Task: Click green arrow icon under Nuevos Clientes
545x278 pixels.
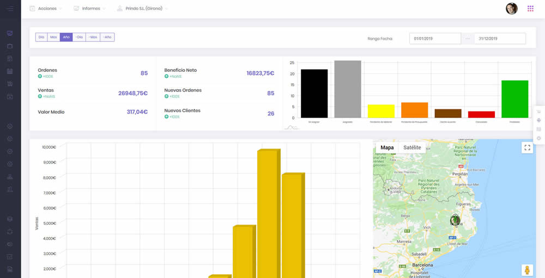Action: pyautogui.click(x=166, y=117)
